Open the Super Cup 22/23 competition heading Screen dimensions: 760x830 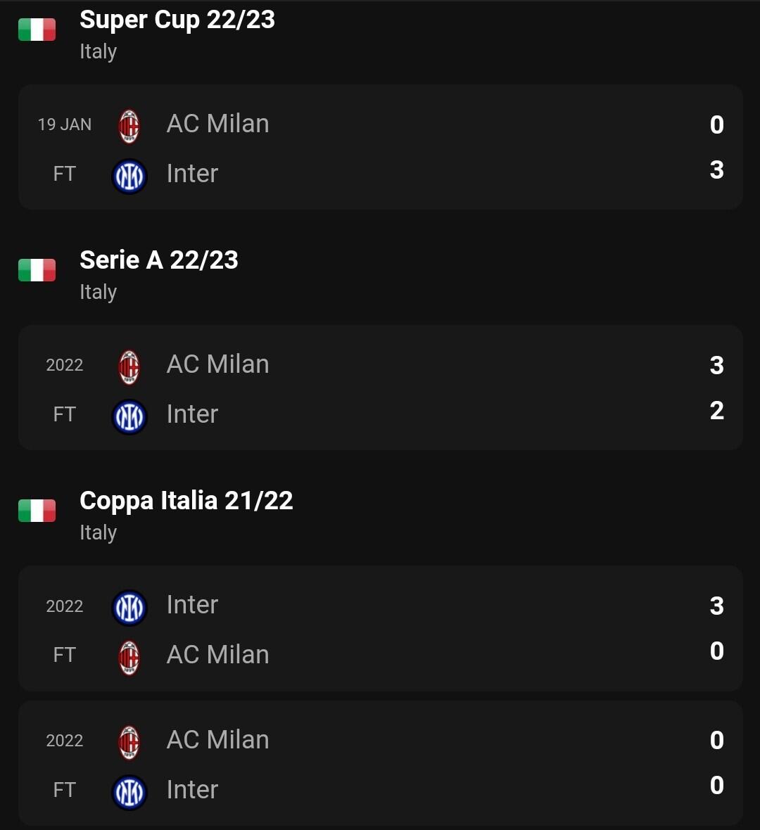(x=177, y=20)
